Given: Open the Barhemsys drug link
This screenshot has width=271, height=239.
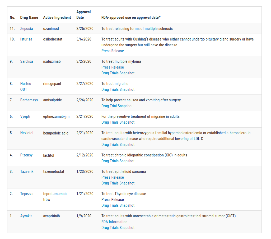Looking at the screenshot, I should pos(29,100).
